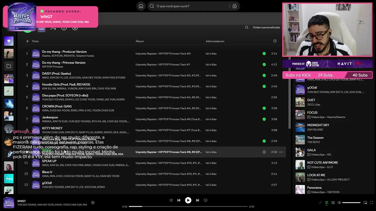Sort by Álbum column header
Viewport: 376px width, 211px height.
[140, 41]
